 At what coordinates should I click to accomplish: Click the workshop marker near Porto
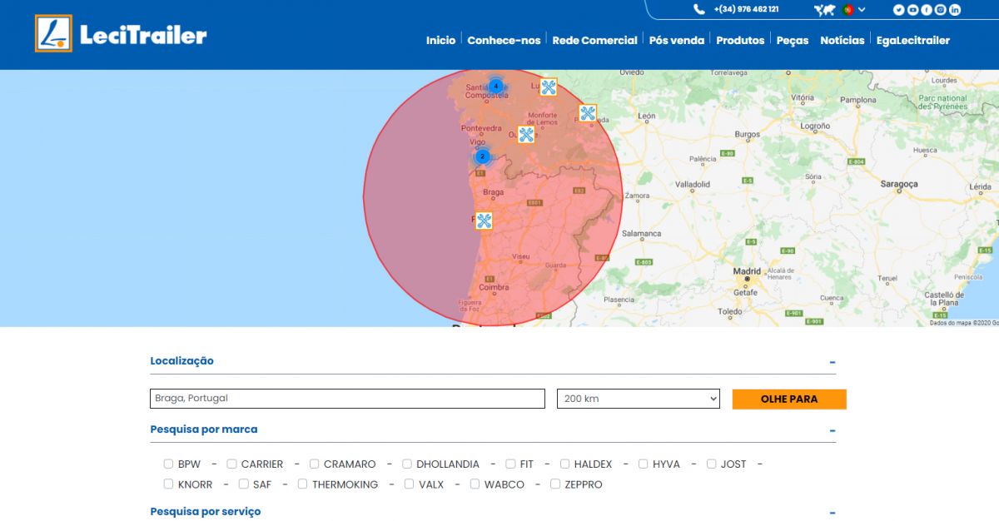coord(484,221)
